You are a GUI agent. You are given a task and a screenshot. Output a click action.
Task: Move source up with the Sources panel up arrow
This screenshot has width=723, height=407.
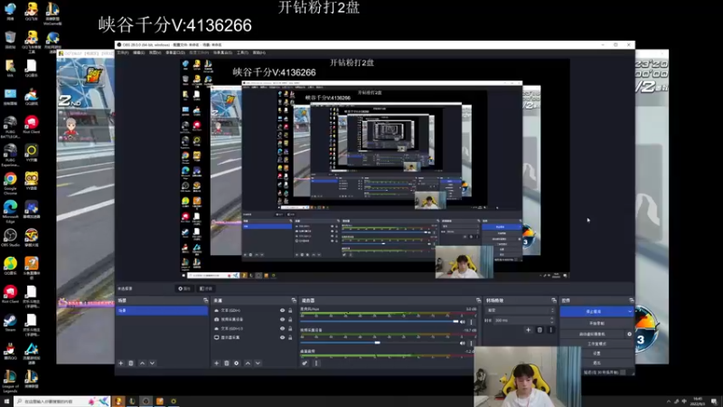click(x=248, y=364)
